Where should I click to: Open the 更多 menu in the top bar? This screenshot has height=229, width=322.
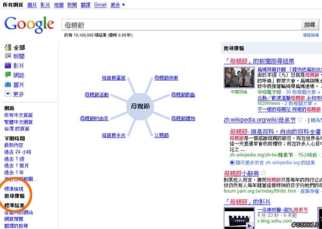tap(118, 5)
